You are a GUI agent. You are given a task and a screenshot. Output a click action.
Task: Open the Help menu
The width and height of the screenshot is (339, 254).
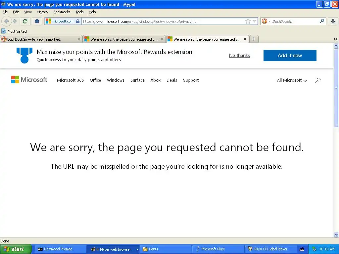92,12
